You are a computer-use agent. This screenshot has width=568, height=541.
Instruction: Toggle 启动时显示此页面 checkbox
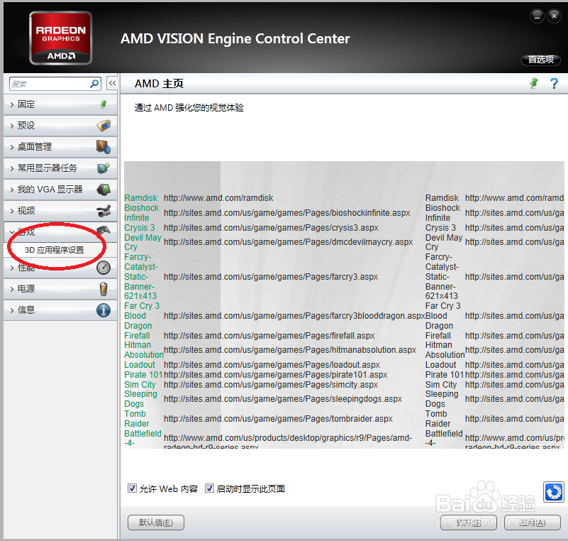point(209,488)
